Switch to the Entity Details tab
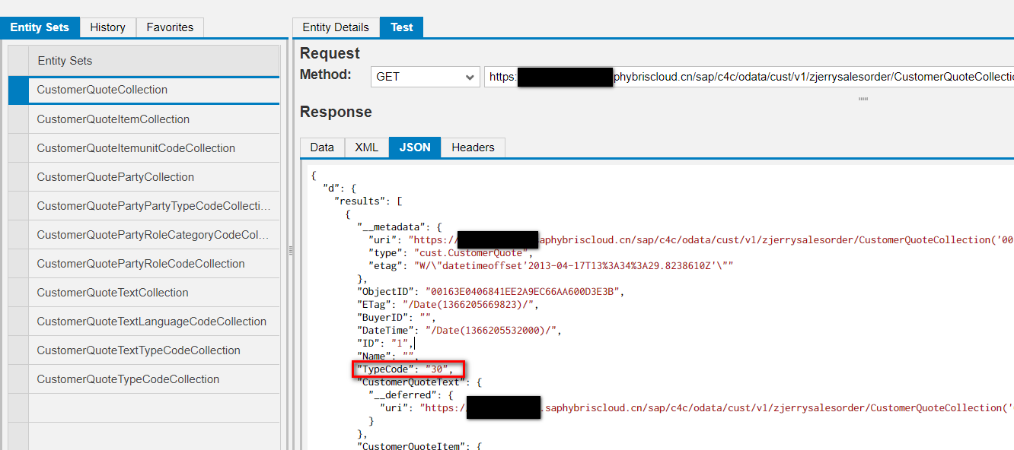The width and height of the screenshot is (1014, 450). point(336,27)
